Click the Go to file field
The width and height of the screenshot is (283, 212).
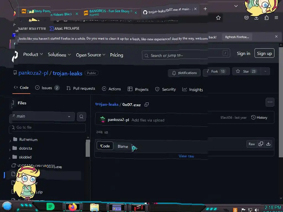coord(47,128)
